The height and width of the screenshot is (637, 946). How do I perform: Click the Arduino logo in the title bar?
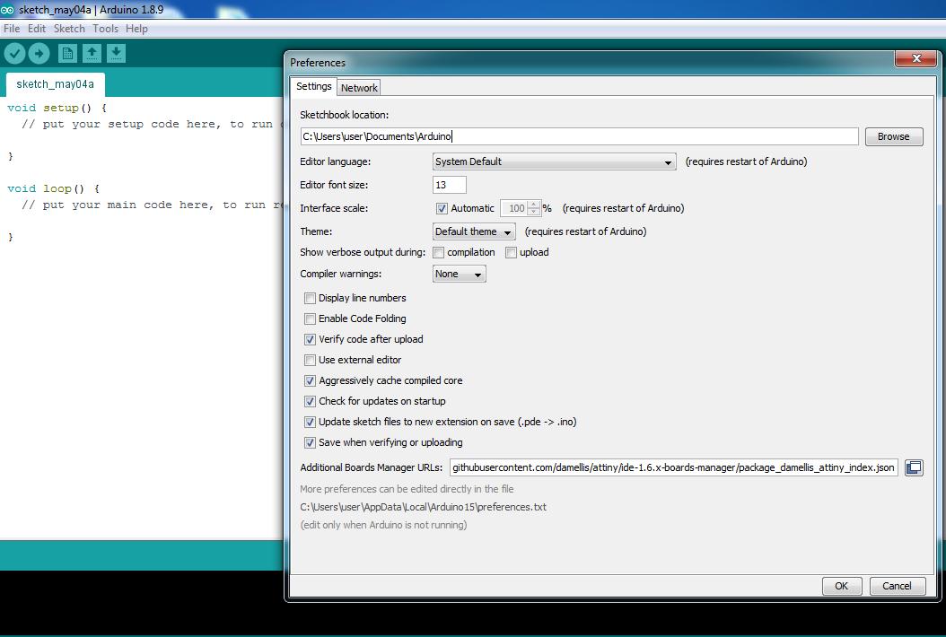(x=7, y=10)
